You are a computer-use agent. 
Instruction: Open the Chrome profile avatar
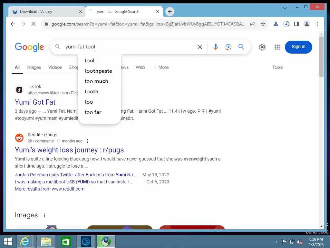pos(307,24)
